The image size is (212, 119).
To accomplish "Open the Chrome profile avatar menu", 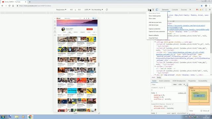I will [206, 6].
